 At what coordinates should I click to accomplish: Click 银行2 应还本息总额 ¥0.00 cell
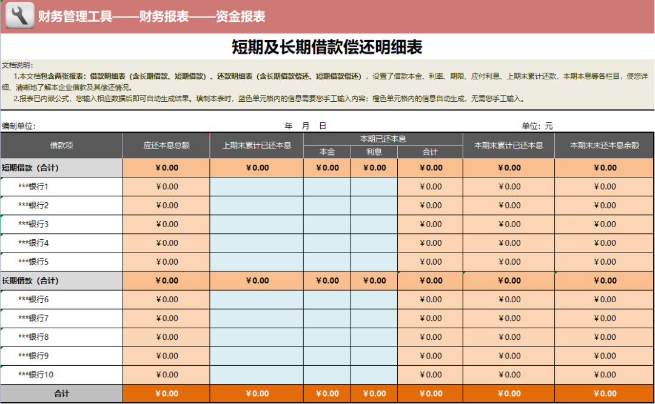click(166, 205)
